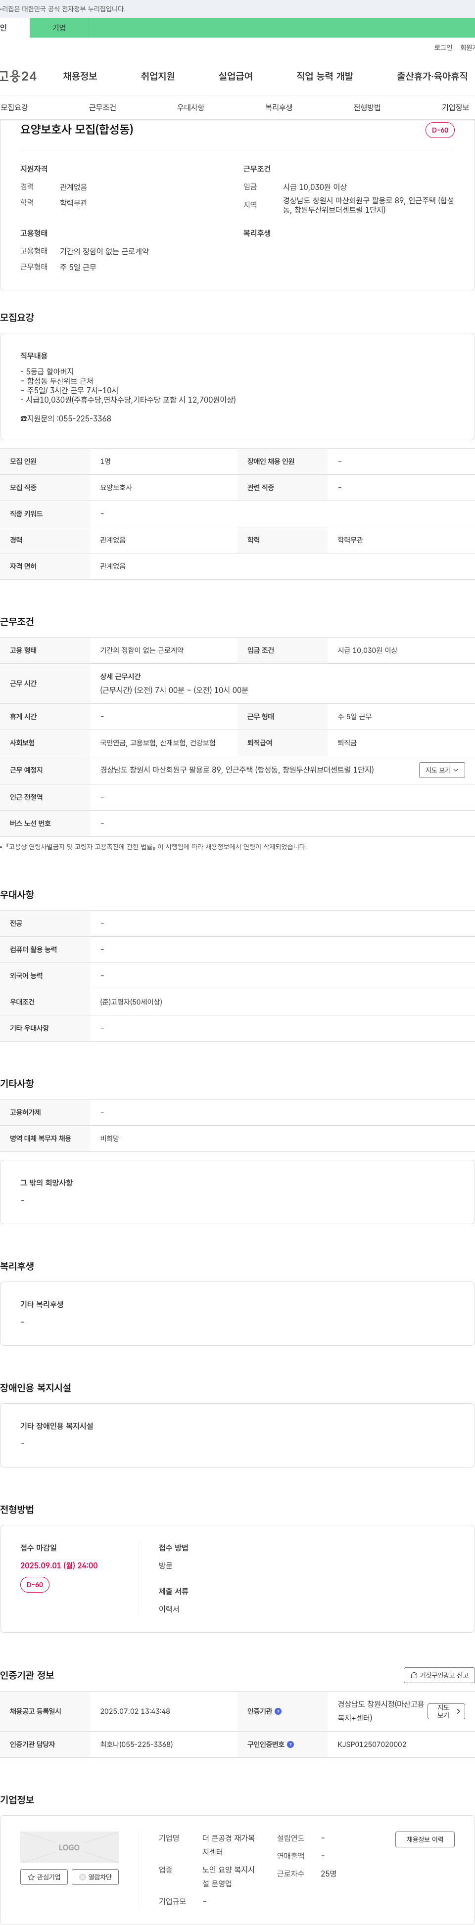Viewport: 475px width, 1925px height.
Task: Click 사회보험 value 국민연금, 고용보험, 산재보험, 건강보험
Action: click(158, 743)
